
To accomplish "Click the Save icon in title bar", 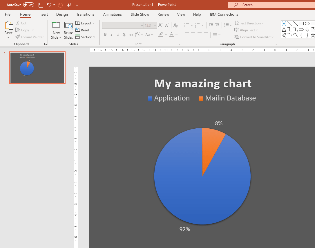I will (41, 5).
